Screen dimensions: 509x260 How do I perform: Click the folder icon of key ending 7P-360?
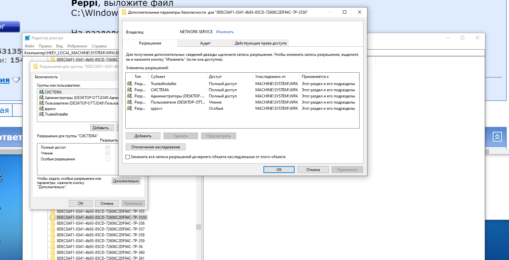click(53, 253)
